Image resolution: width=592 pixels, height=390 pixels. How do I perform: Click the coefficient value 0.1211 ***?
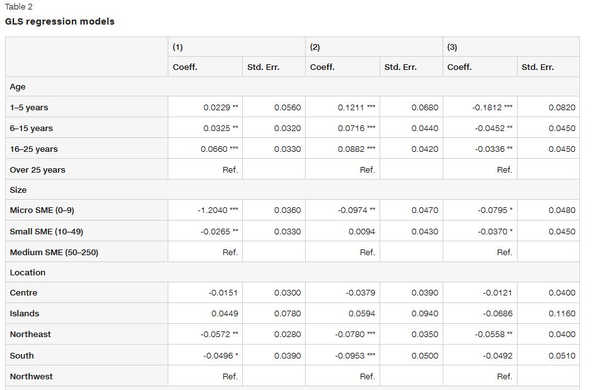[356, 108]
